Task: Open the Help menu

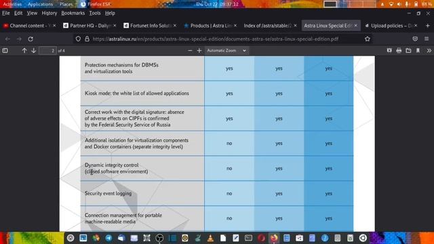Action: pos(110,13)
